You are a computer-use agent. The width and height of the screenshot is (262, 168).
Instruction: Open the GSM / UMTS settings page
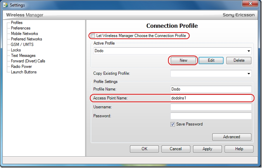pos(22,45)
